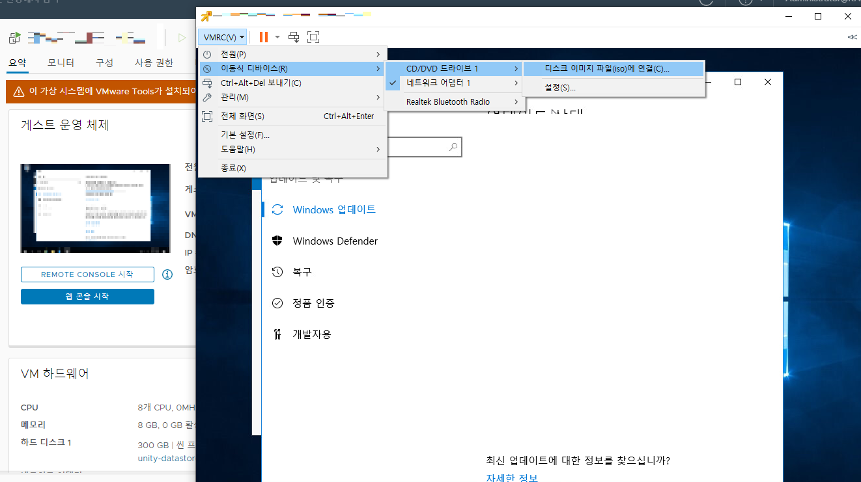Image resolution: width=861 pixels, height=482 pixels.
Task: Click the warning icon in orange VMware Tools banner
Action: (19, 92)
